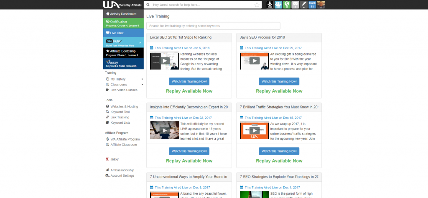Expand SiteRubix arrow submenu
Image resolution: width=428 pixels, height=198 pixels.
point(140,43)
